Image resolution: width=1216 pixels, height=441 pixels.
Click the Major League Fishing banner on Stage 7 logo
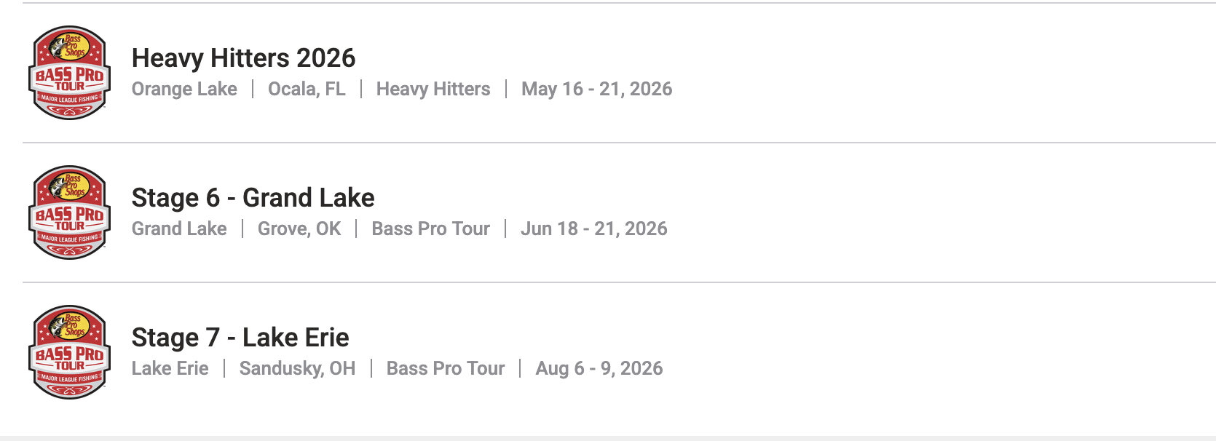(69, 378)
